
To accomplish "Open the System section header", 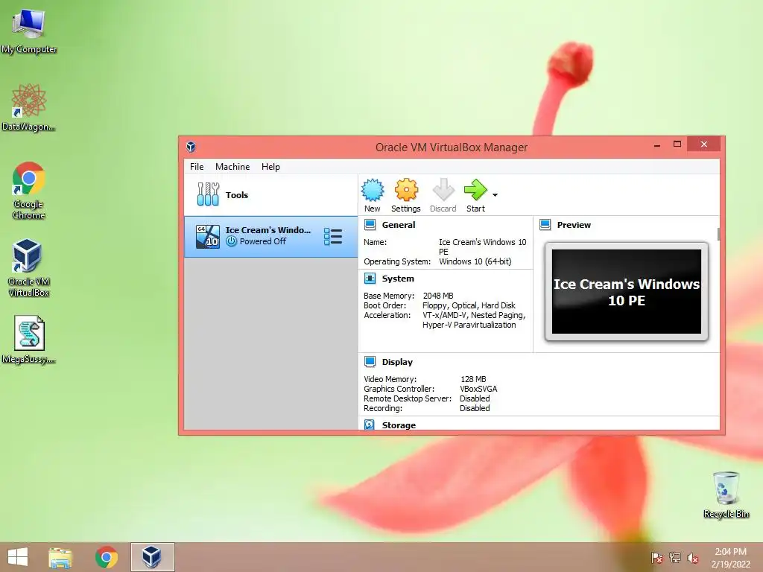I will tap(398, 279).
